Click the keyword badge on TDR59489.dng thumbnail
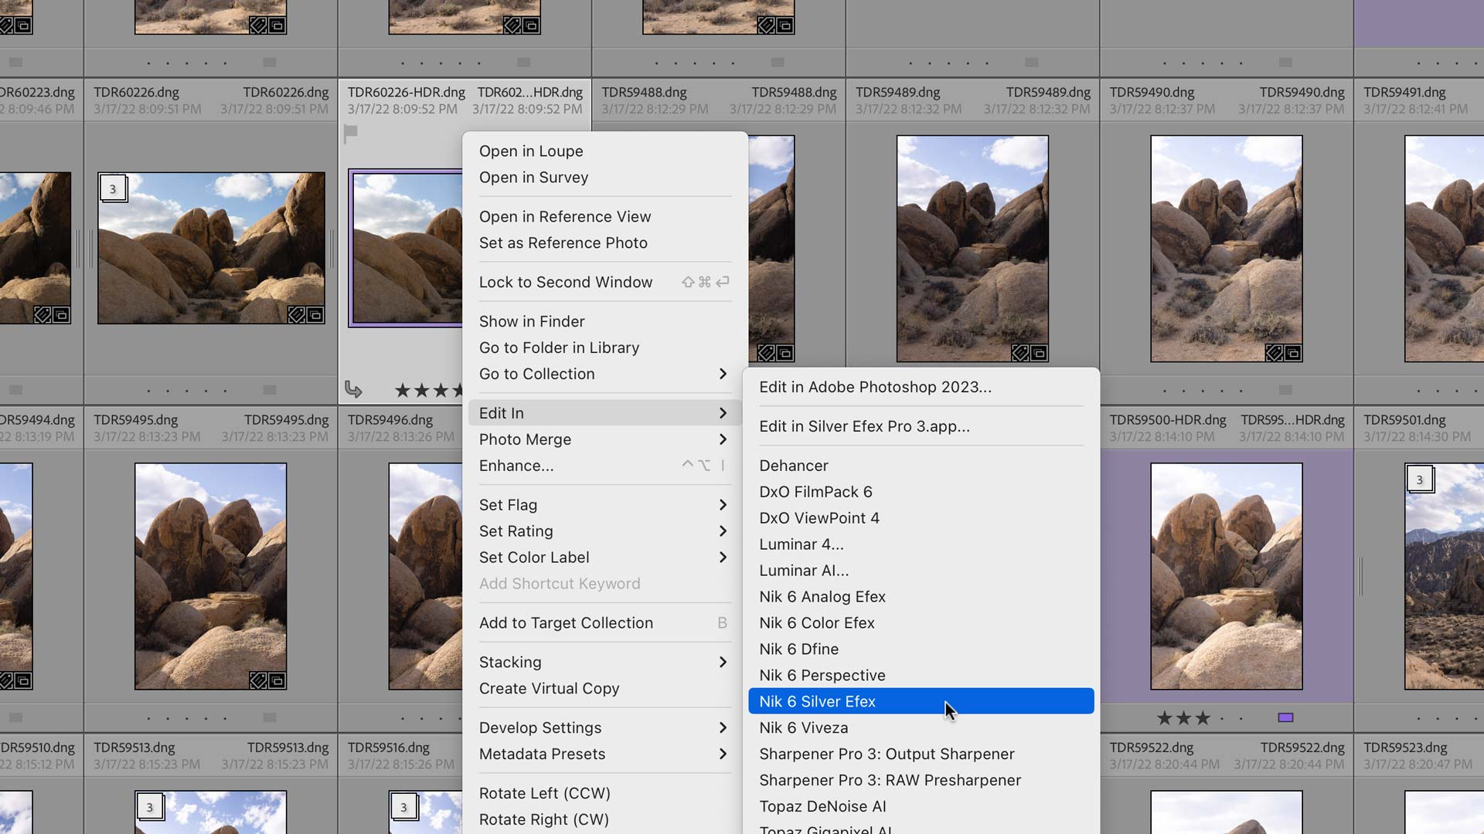Screen dimensions: 1484x834 tap(1019, 354)
